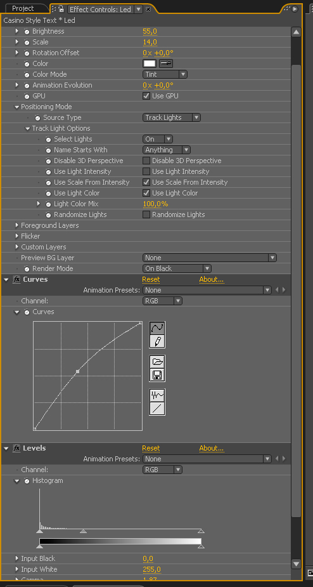Next Curves animation preset arrow
The height and width of the screenshot is (587, 313).
pyautogui.click(x=284, y=290)
